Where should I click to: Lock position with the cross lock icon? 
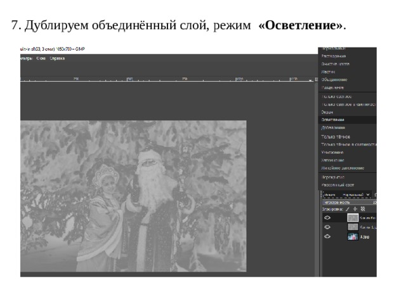coord(355,209)
